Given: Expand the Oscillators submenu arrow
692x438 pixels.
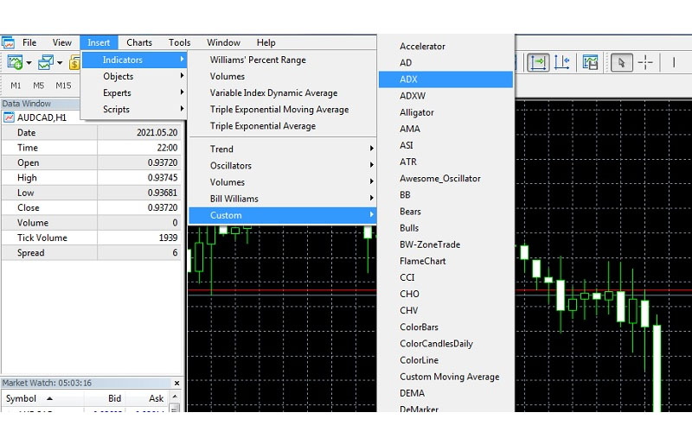Looking at the screenshot, I should tap(372, 165).
